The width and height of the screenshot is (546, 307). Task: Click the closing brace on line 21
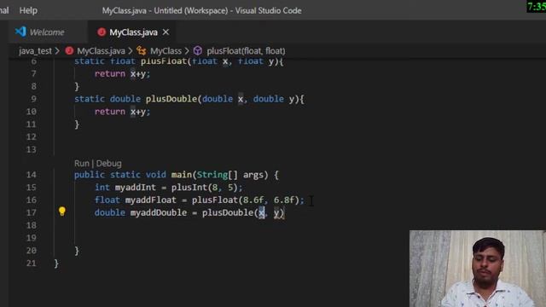point(56,264)
